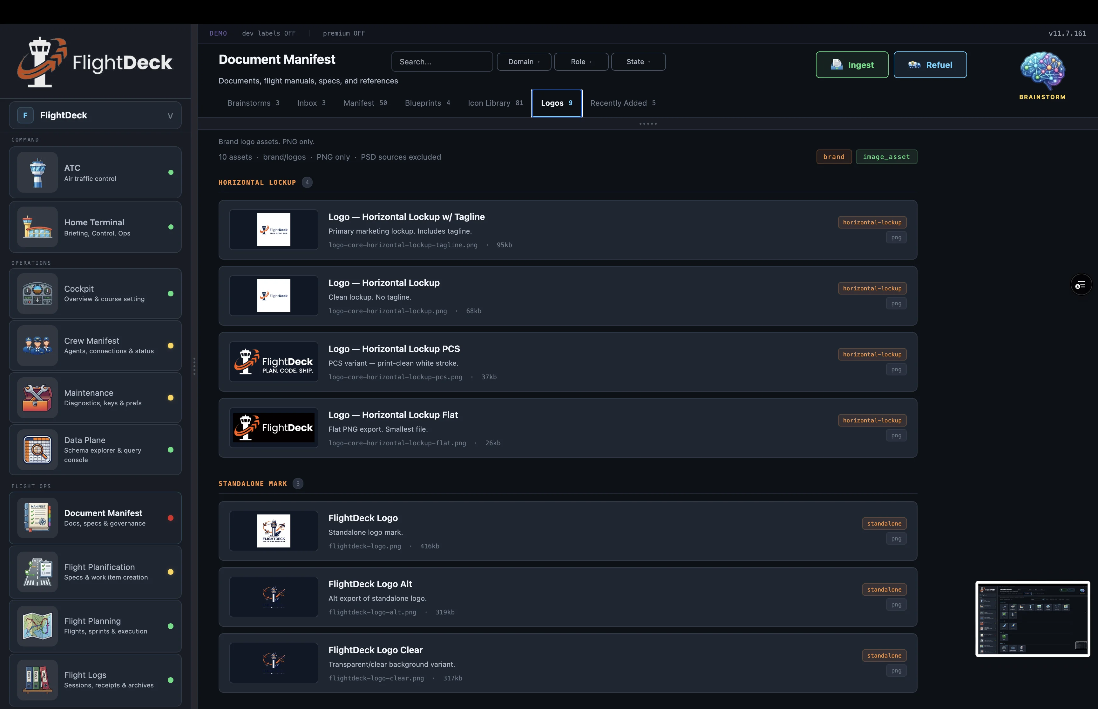Toggle dev labels OFF setting
The image size is (1098, 709).
[x=269, y=33]
